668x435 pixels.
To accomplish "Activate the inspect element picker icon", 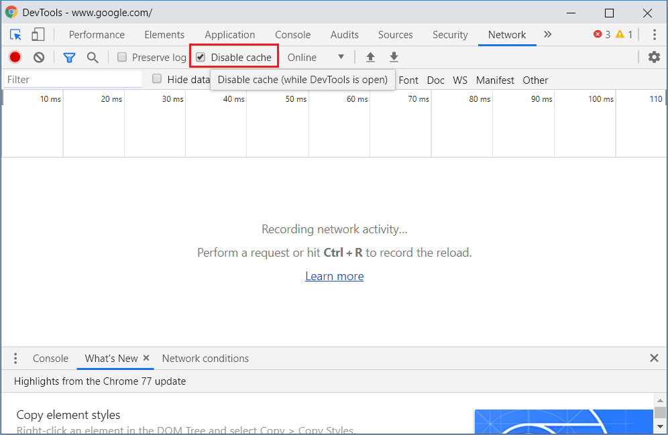I will point(16,34).
